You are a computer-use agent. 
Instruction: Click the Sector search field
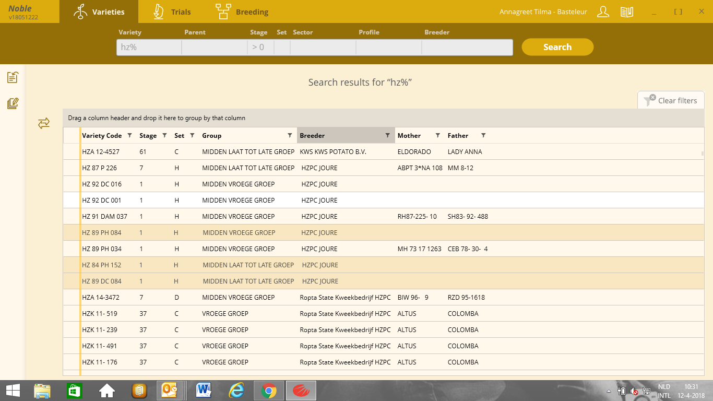pos(323,47)
